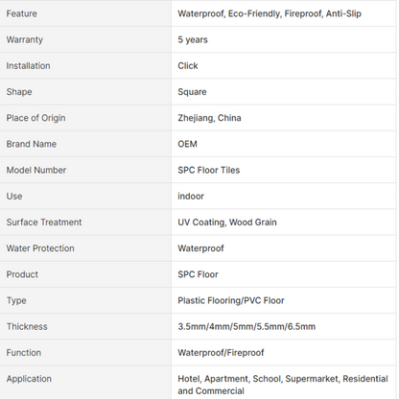Screen dimensions: 399x399
Task: Click the Brand Name value 'OEM'
Action: coord(187,144)
